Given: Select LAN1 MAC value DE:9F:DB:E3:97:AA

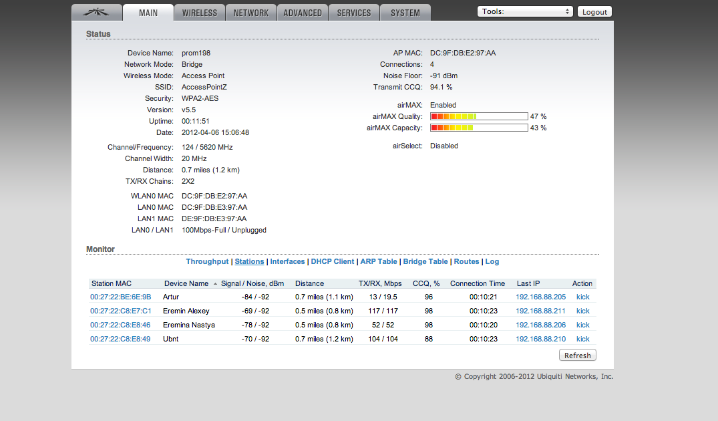Looking at the screenshot, I should click(214, 219).
